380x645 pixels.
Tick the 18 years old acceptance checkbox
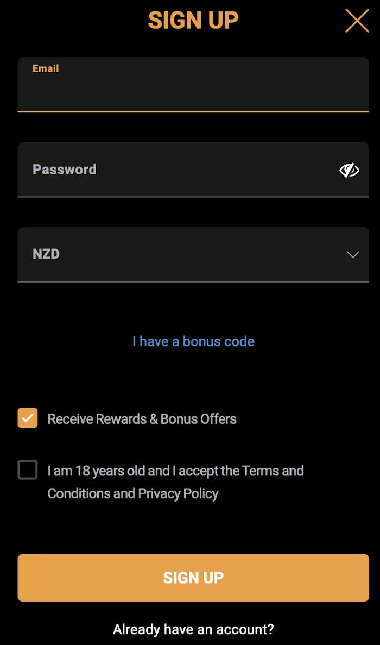(28, 470)
